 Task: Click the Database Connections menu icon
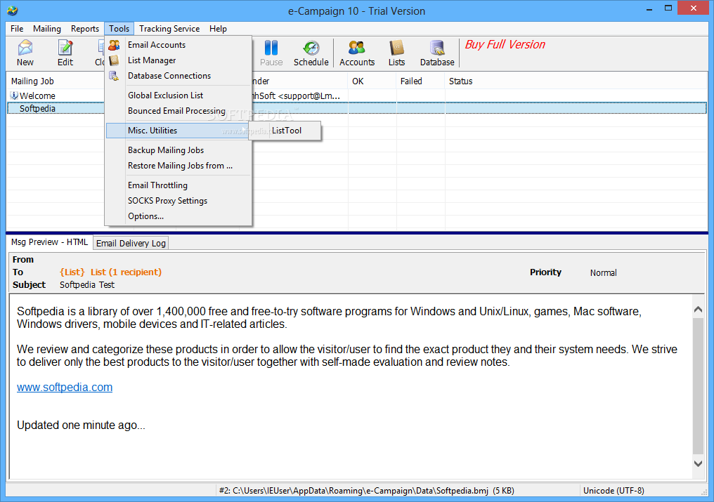114,76
